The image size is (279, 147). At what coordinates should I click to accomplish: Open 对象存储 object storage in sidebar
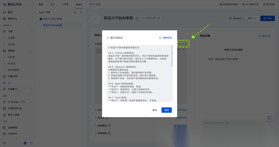[x=12, y=76]
